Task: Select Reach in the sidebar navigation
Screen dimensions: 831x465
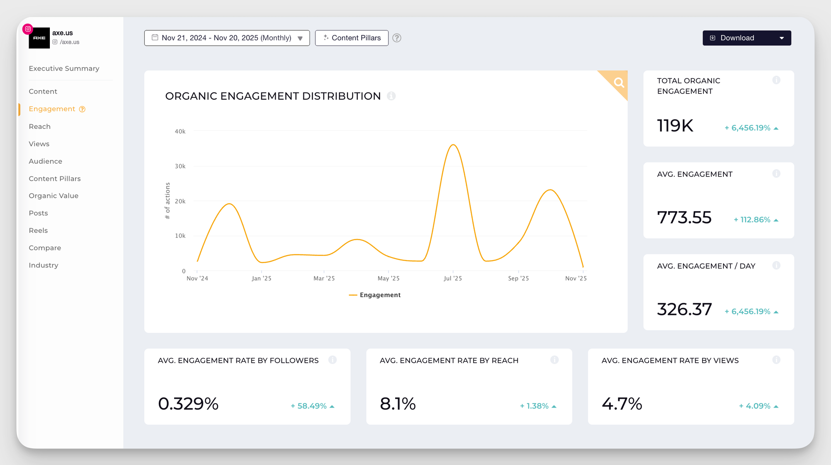Action: click(39, 126)
